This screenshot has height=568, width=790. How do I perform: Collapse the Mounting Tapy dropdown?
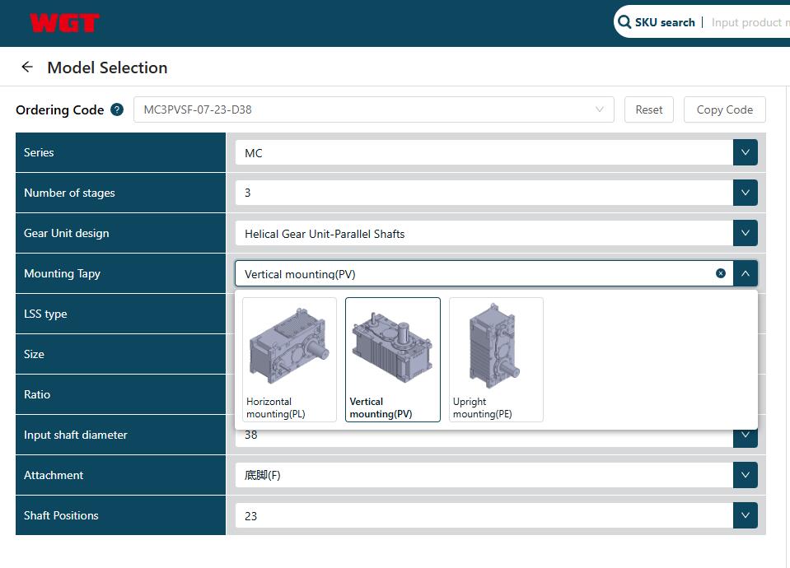(x=745, y=273)
